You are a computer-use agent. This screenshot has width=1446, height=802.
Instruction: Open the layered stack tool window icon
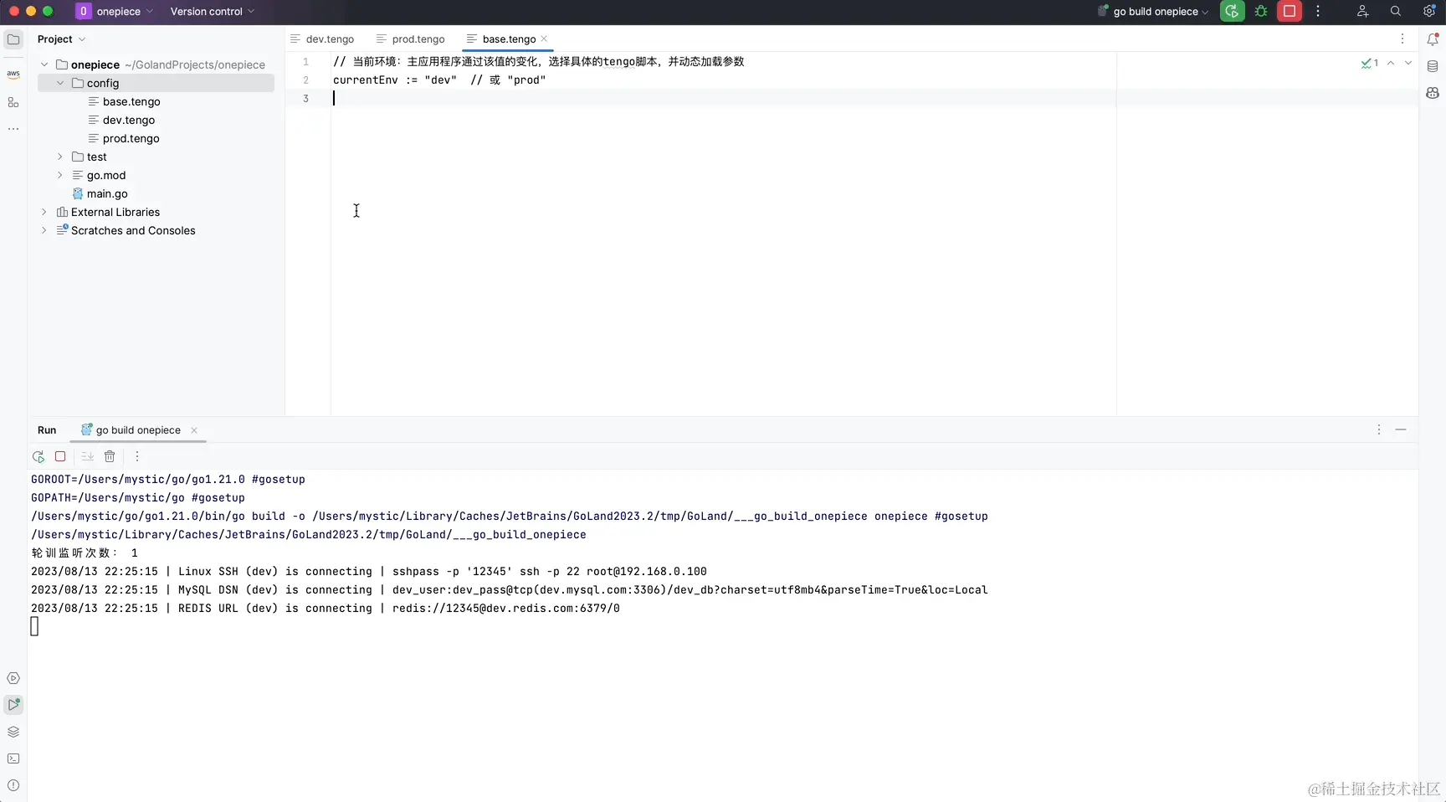13,732
